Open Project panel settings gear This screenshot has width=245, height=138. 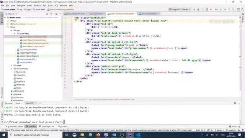point(56,14)
